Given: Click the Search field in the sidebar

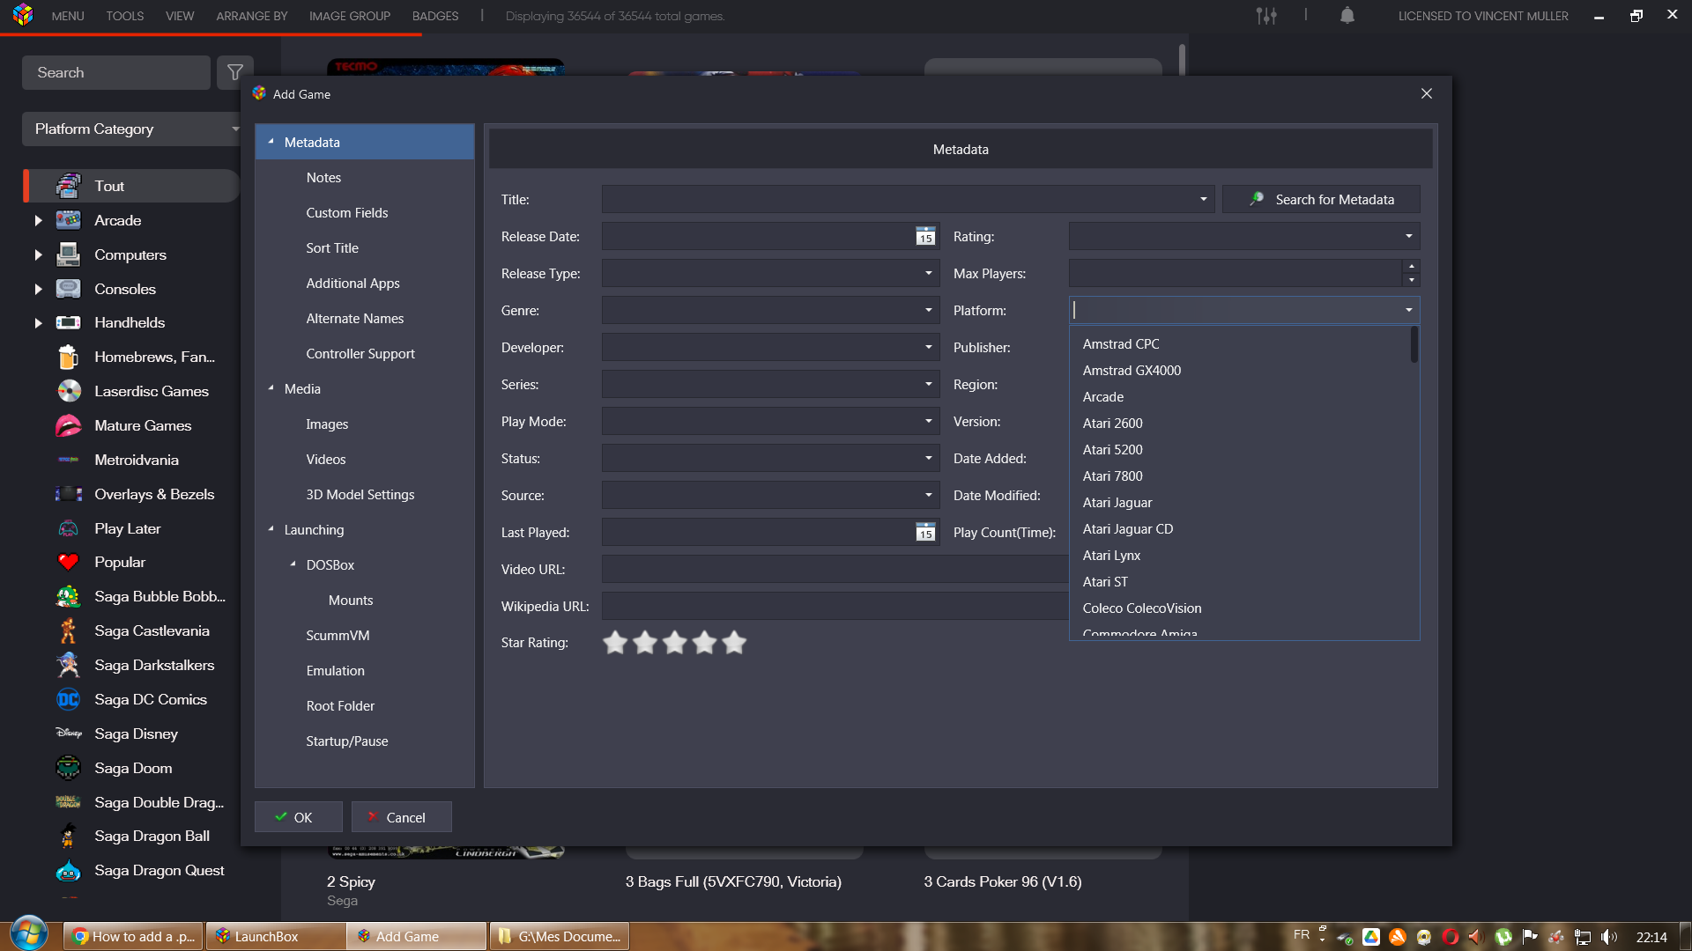Looking at the screenshot, I should [116, 72].
